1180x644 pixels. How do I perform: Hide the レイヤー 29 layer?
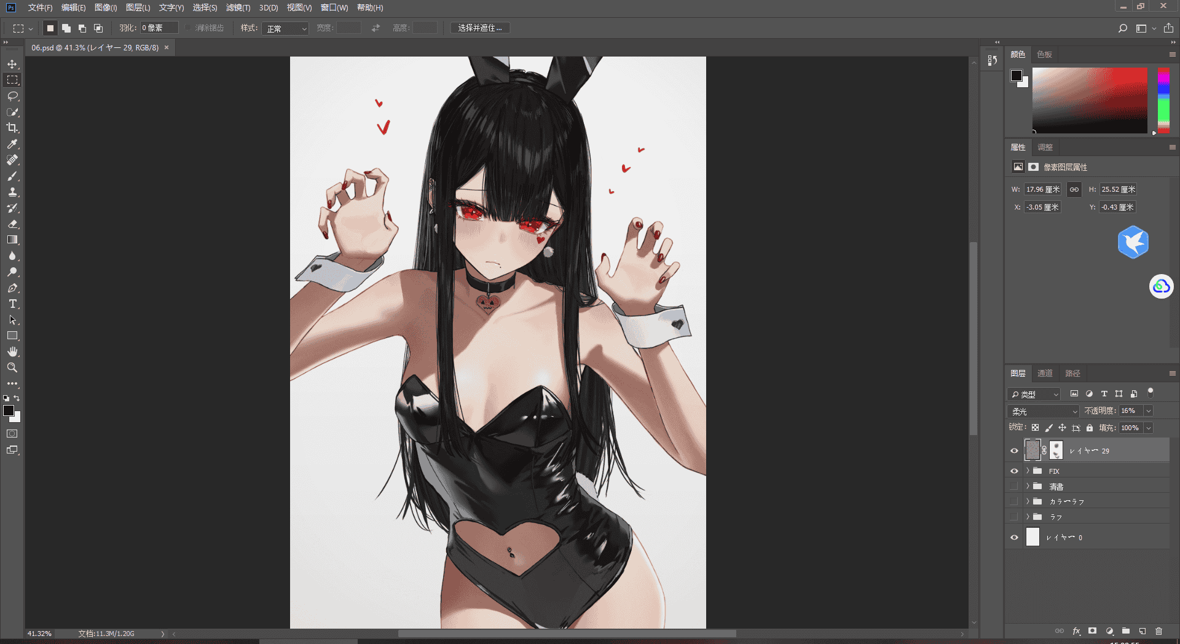click(1014, 450)
